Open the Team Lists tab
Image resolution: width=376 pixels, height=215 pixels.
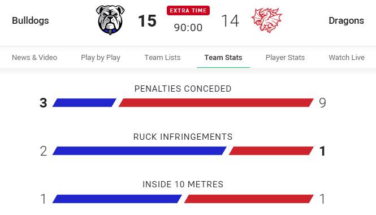(x=162, y=58)
